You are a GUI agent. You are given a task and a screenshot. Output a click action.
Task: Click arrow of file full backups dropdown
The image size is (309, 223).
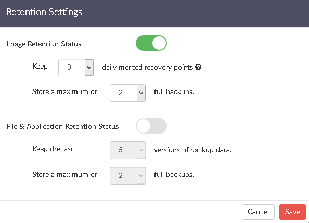(141, 176)
